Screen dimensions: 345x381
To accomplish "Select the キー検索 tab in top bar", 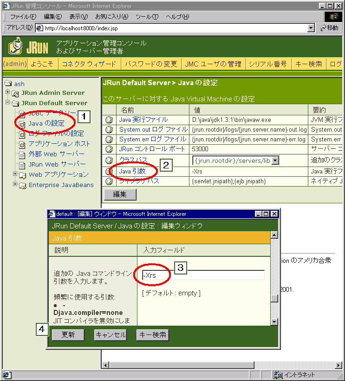I will pos(309,64).
